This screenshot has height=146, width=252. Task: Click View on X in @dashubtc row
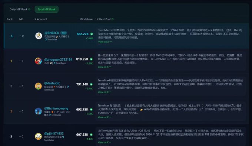(105, 92)
